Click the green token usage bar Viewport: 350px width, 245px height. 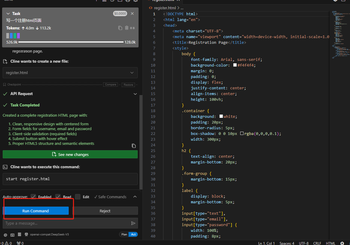[15, 35]
